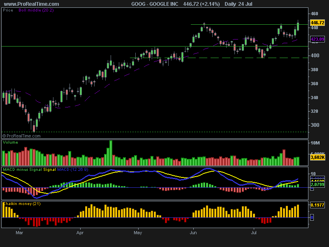
Task: Click the last green candlestick at 446
Action: click(298, 27)
